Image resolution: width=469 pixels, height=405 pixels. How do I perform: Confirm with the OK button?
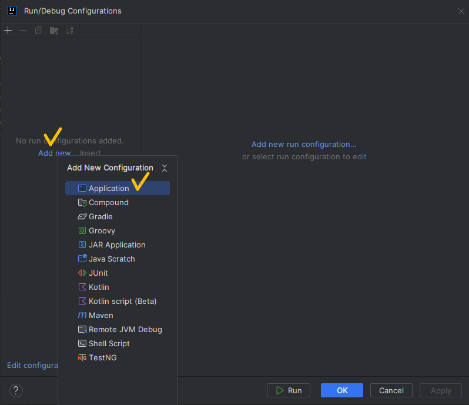click(342, 390)
